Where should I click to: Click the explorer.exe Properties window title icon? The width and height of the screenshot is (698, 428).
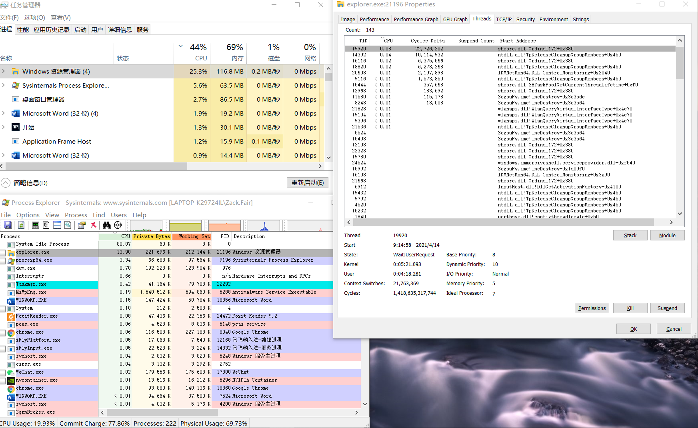tap(341, 4)
